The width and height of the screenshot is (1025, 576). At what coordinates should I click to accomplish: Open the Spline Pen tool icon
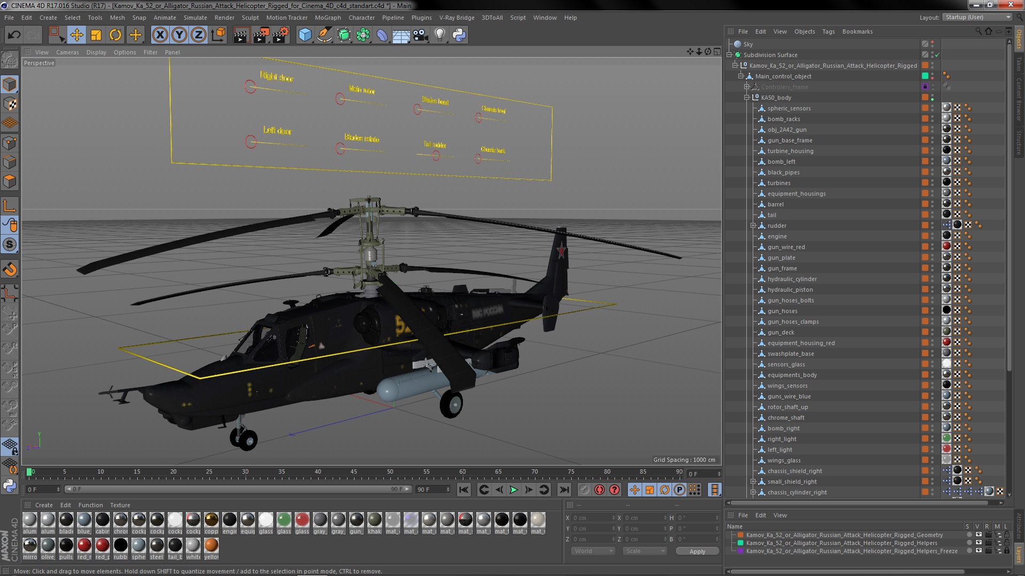click(x=324, y=35)
